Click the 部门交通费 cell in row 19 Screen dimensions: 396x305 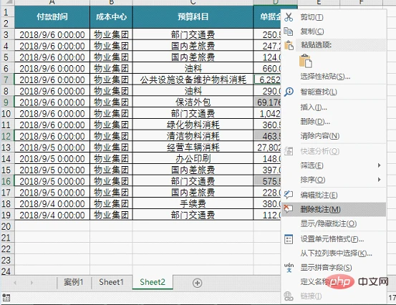click(193, 215)
